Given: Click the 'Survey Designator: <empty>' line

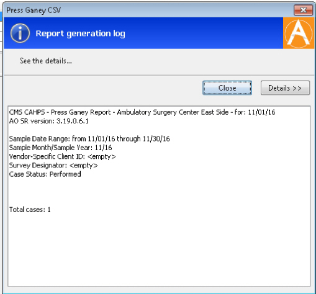Looking at the screenshot, I should [53, 166].
